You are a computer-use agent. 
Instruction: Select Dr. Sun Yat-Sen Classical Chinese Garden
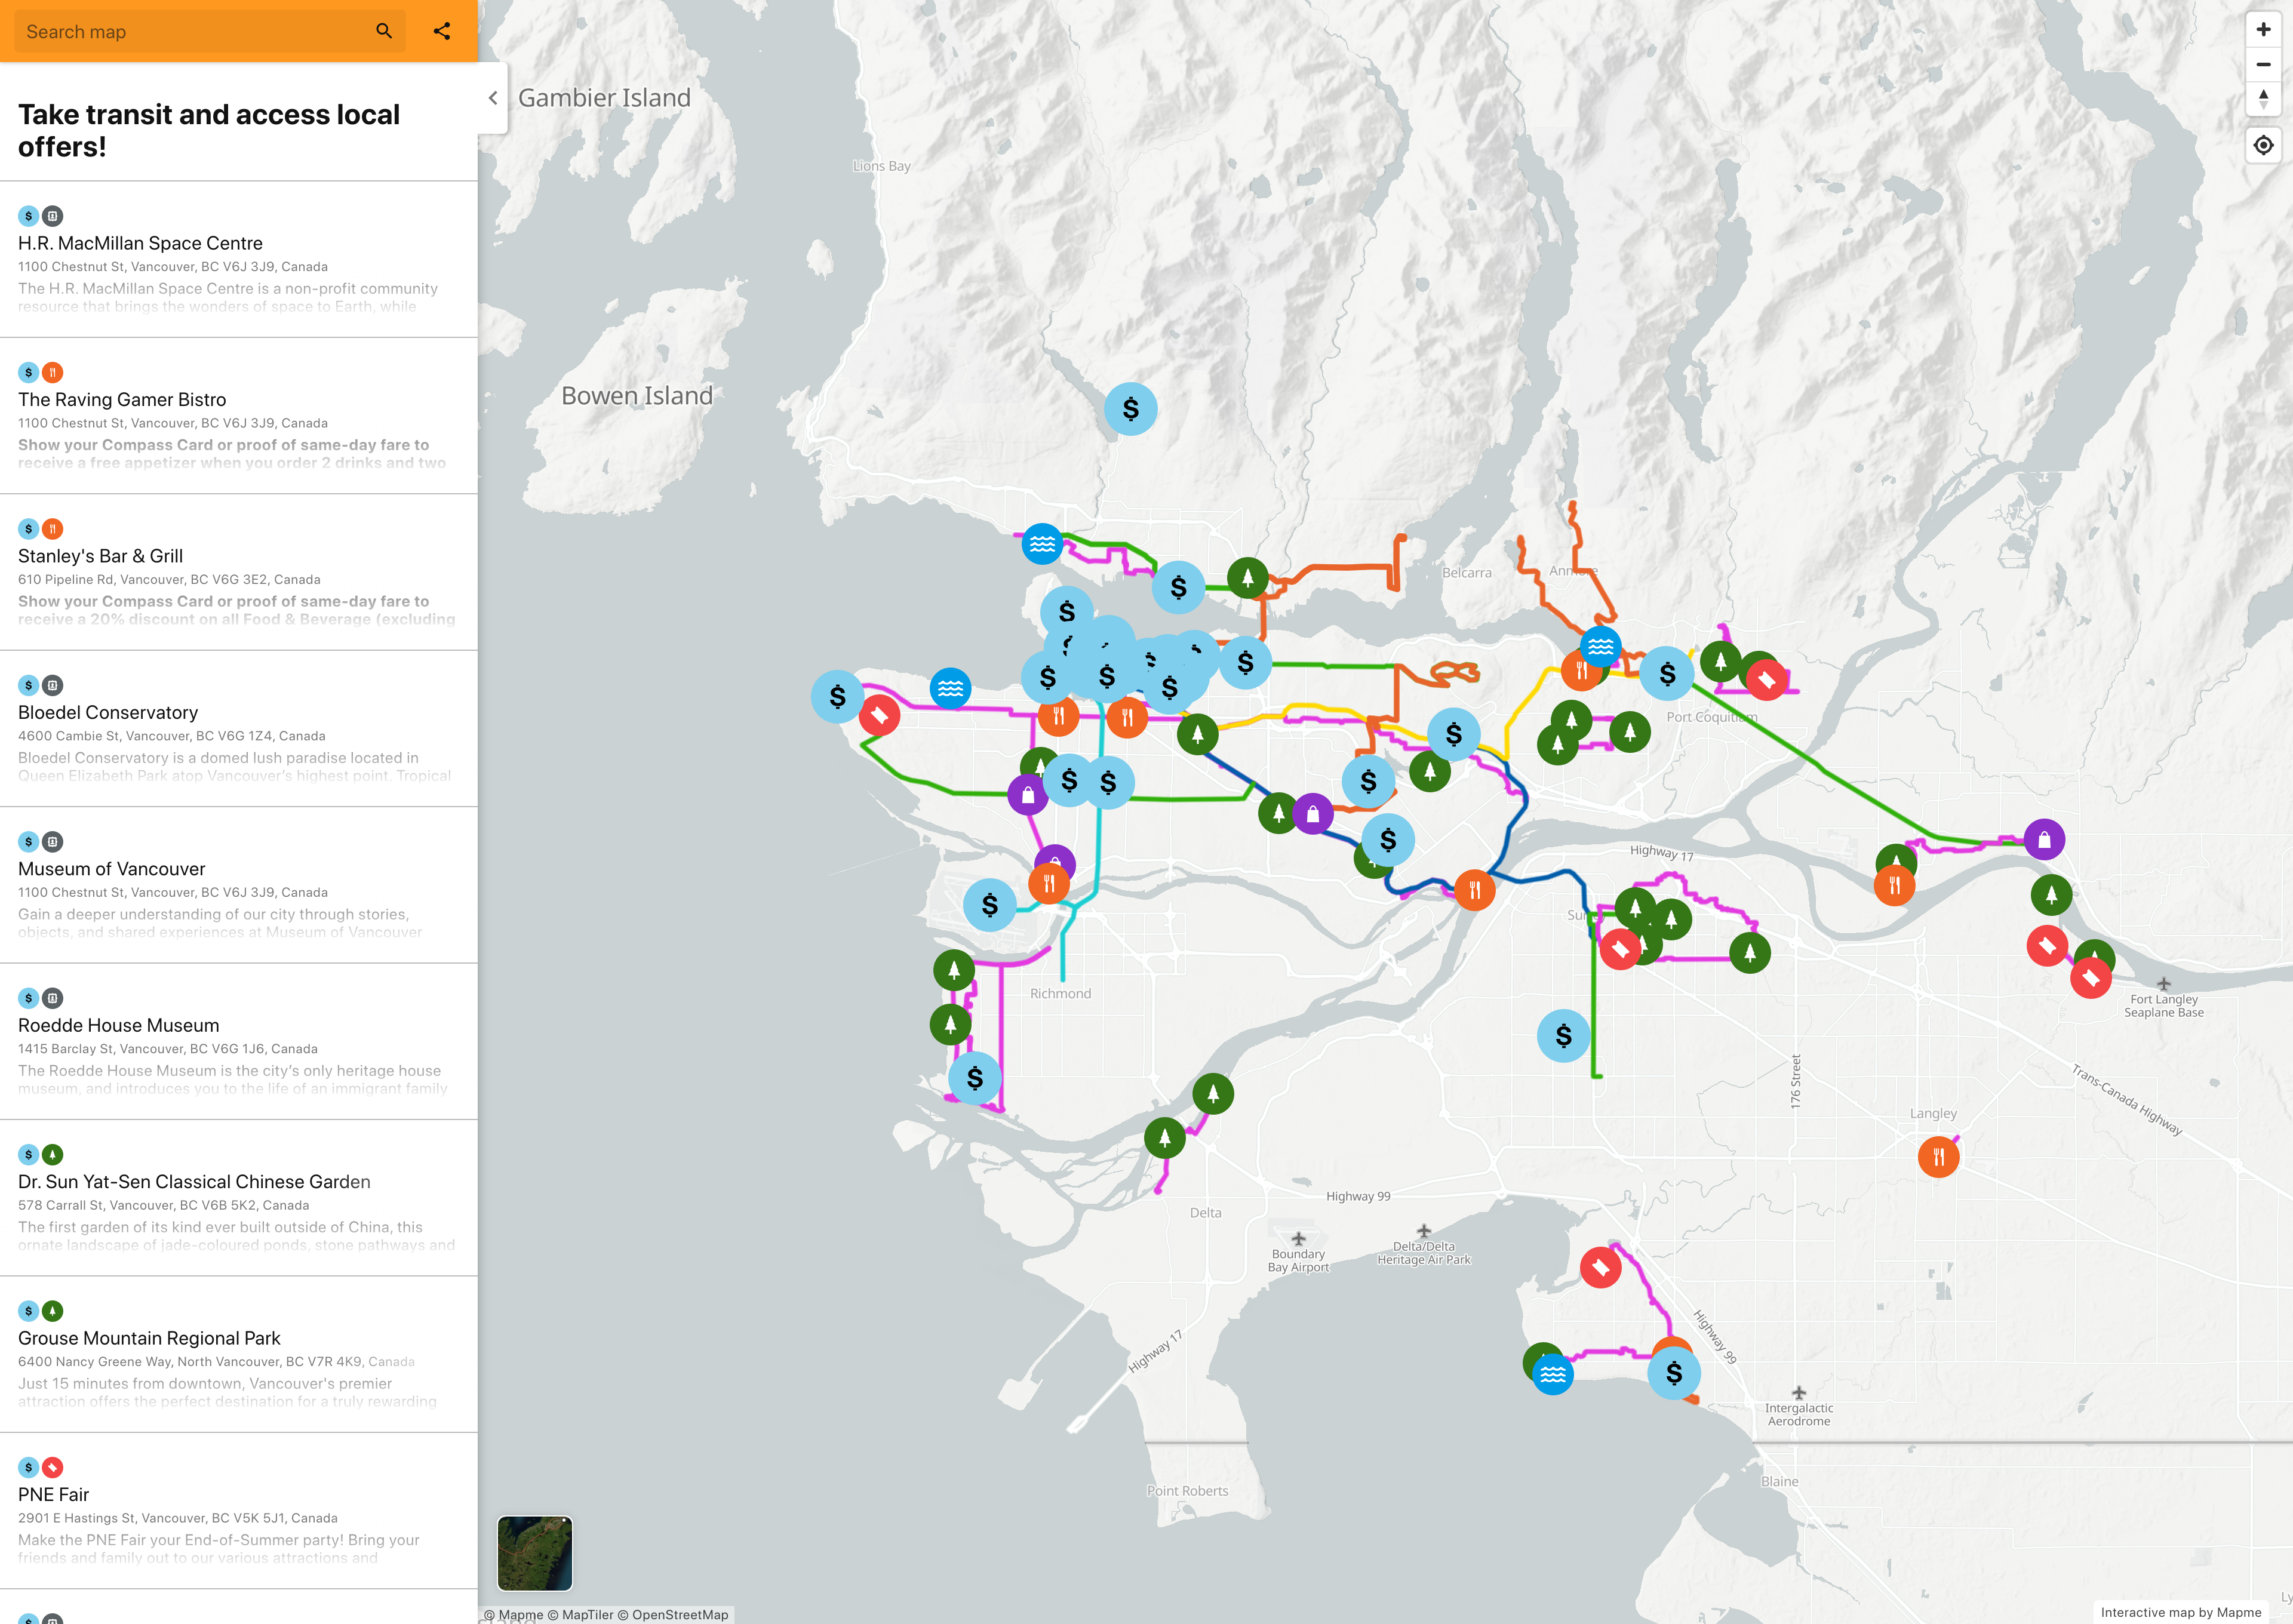click(x=239, y=1198)
